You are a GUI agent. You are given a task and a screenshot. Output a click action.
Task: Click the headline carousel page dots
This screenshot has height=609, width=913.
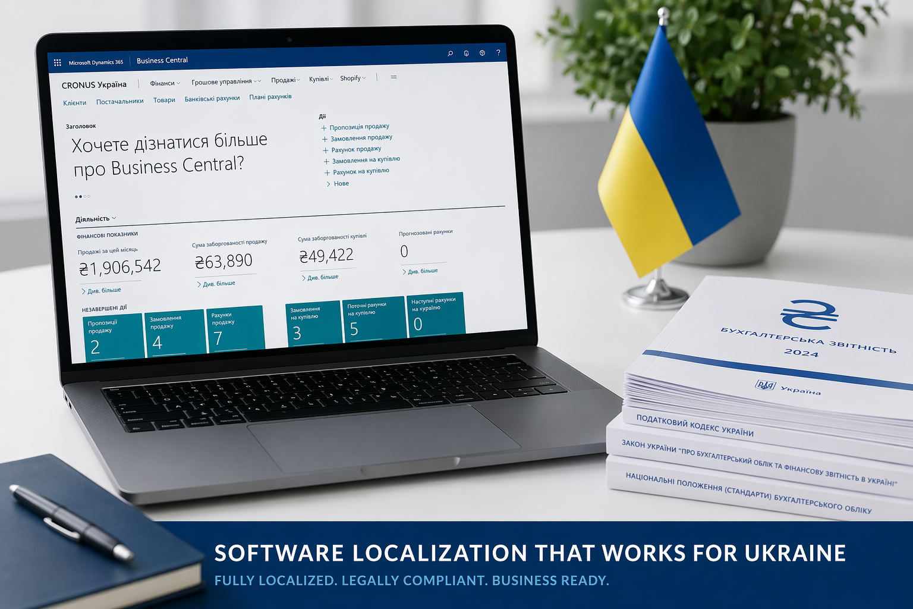83,196
